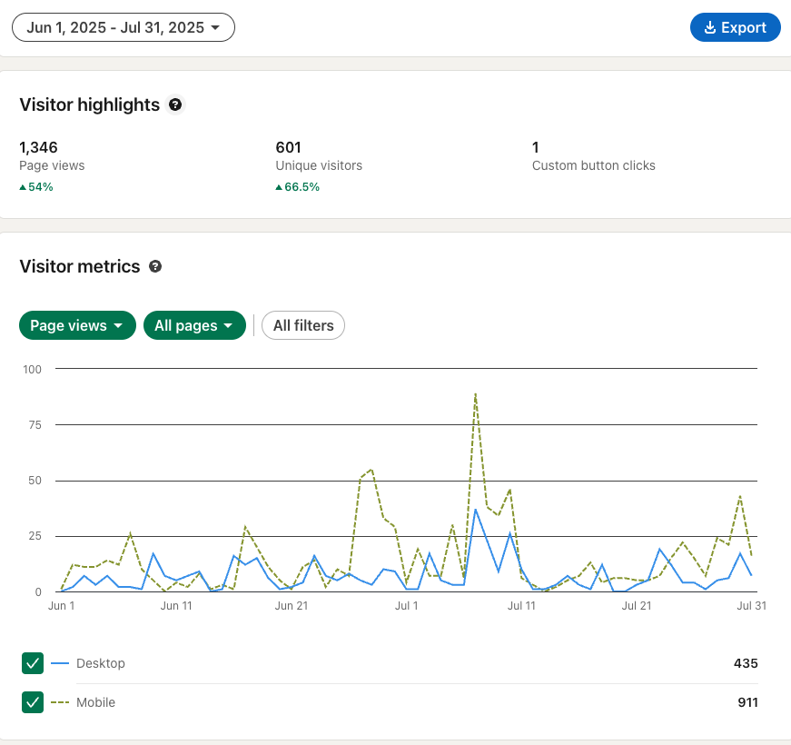Viewport: 791px width, 745px height.
Task: Open the All filters button
Action: click(x=303, y=325)
